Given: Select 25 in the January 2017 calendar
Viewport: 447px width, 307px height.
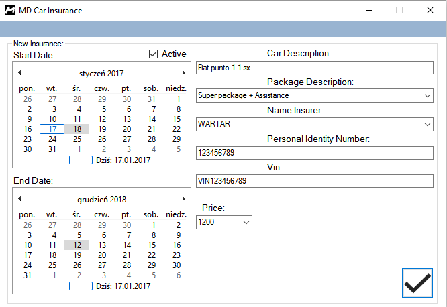Looking at the screenshot, I should coord(77,139).
